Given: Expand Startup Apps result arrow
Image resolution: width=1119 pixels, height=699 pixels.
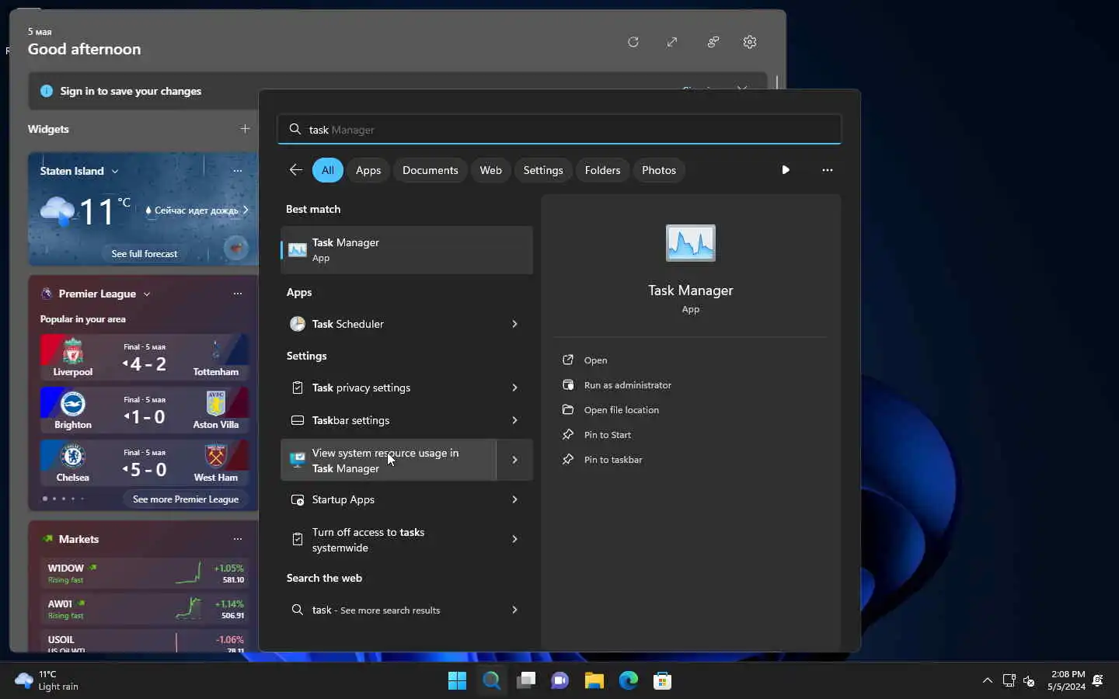Looking at the screenshot, I should click(514, 499).
